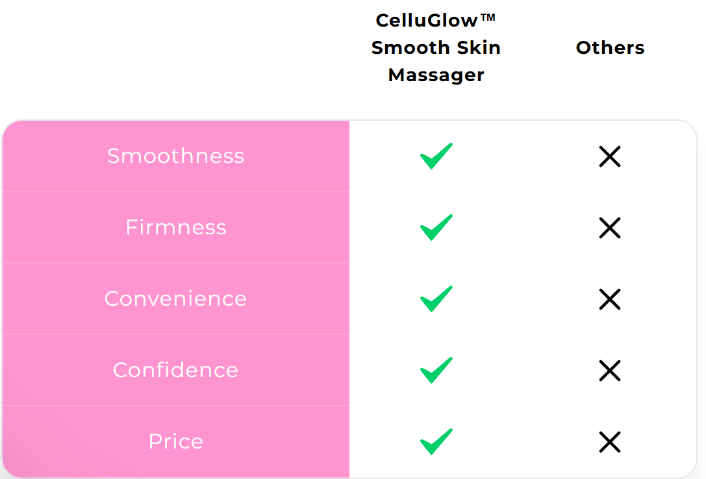Click the green checkmark in Confidence row
Viewport: 706px width, 479px height.
click(x=436, y=370)
